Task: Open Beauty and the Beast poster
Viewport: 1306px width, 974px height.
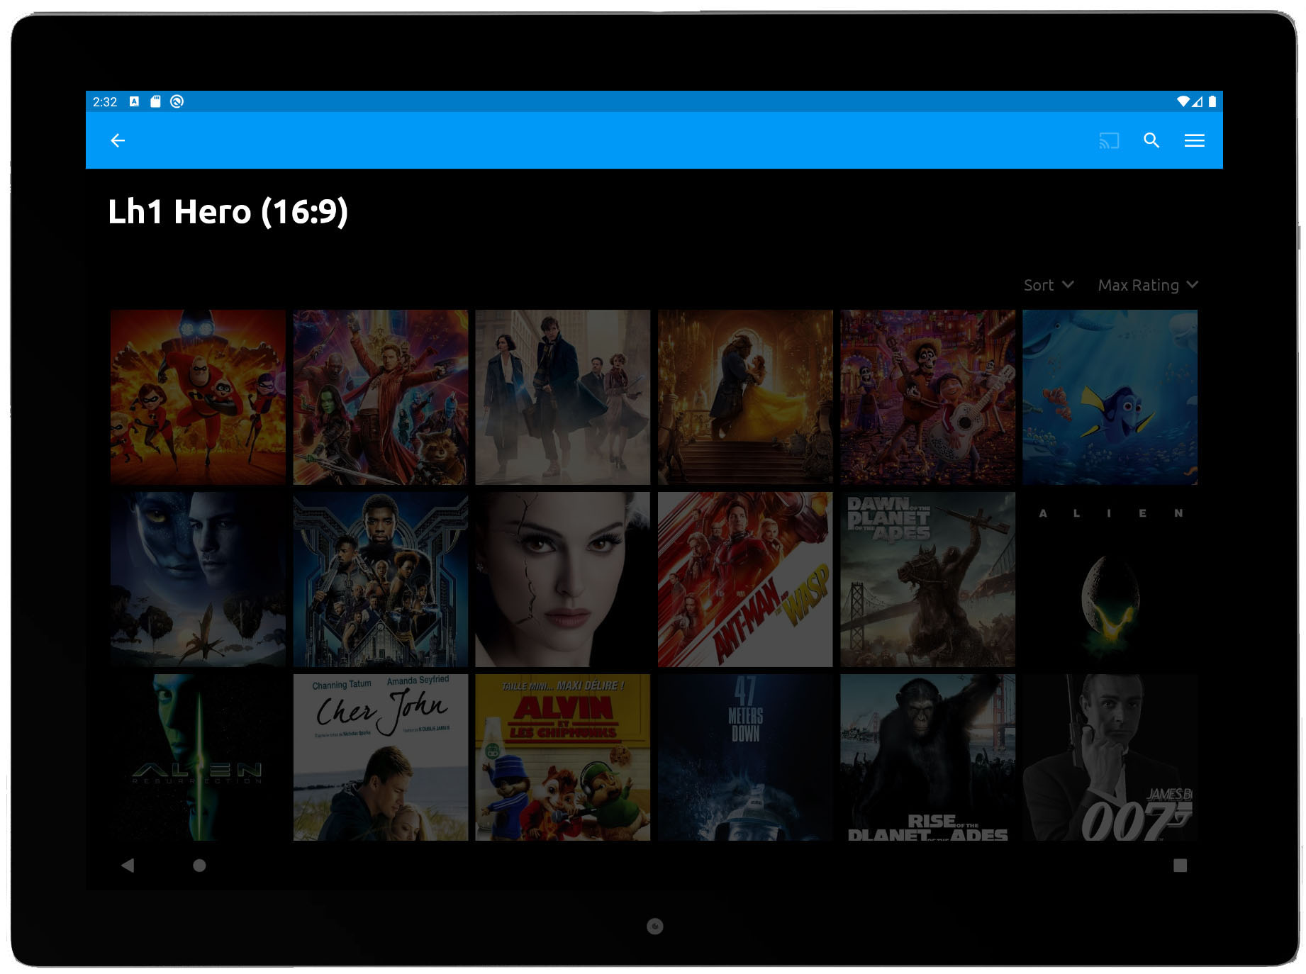Action: [x=745, y=397]
